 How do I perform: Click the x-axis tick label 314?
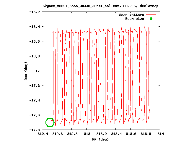pos(161,134)
